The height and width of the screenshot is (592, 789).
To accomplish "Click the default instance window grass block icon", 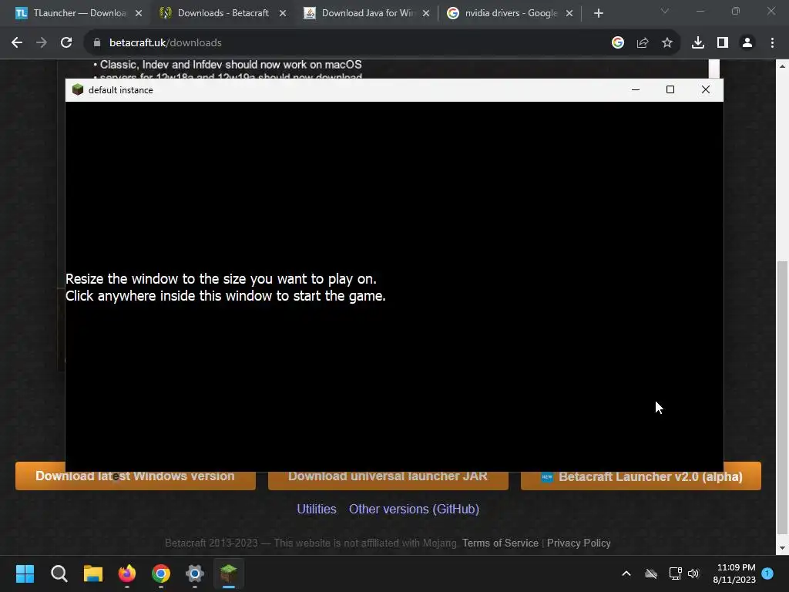I will 78,89.
